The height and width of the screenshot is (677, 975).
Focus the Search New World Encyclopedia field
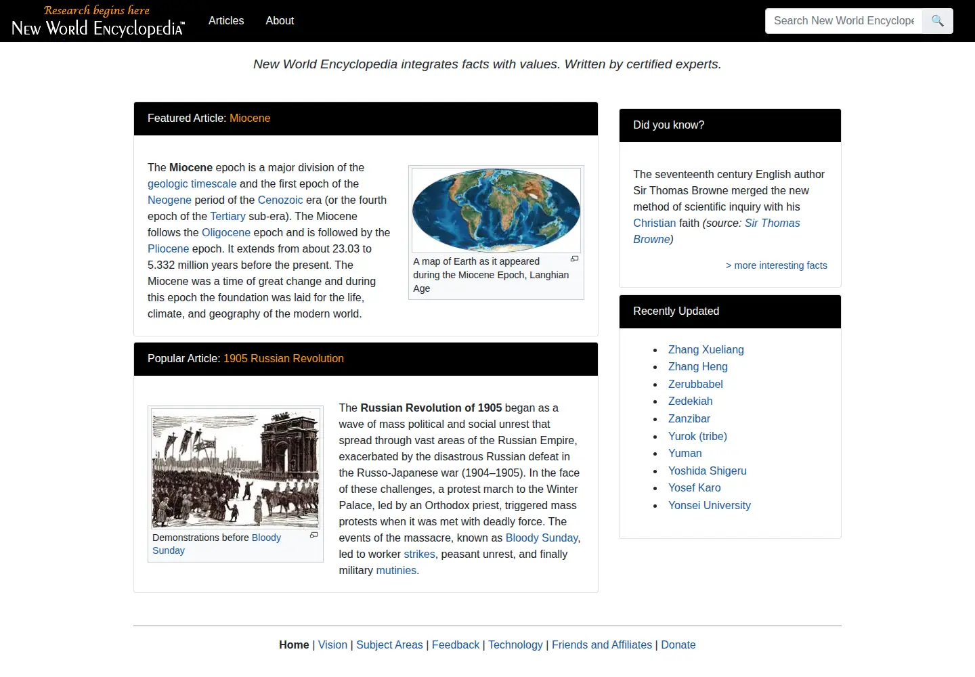(844, 21)
